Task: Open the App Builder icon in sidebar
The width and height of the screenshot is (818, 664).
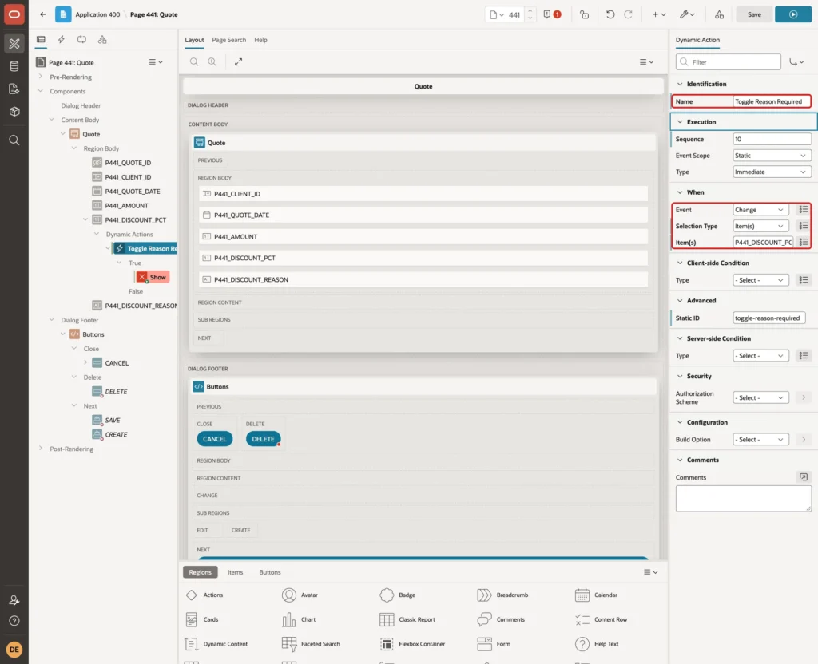Action: [14, 44]
